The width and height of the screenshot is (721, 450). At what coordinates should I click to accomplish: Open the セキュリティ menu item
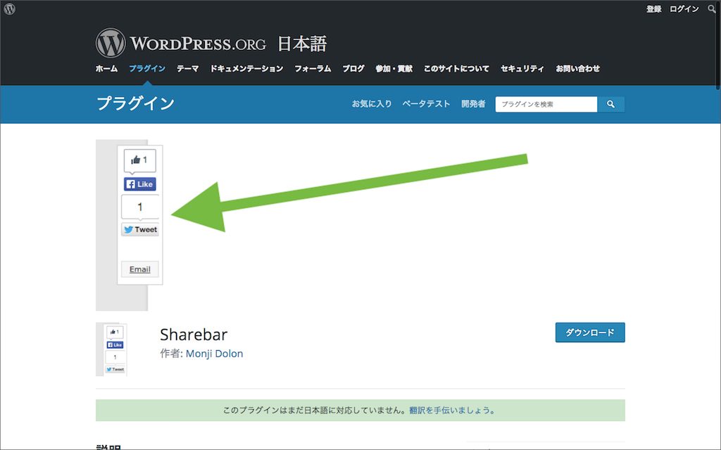click(x=522, y=68)
